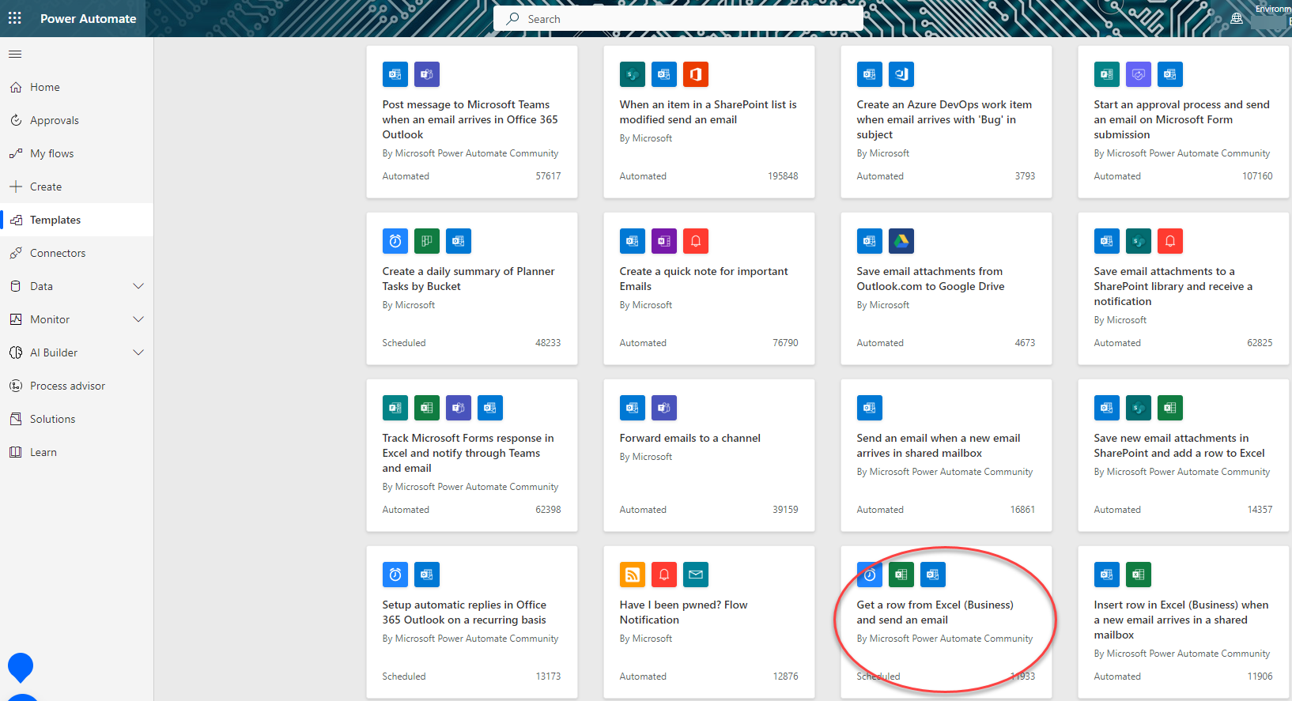1292x701 pixels.
Task: Click the Approvals icon in sidebar
Action: [16, 121]
